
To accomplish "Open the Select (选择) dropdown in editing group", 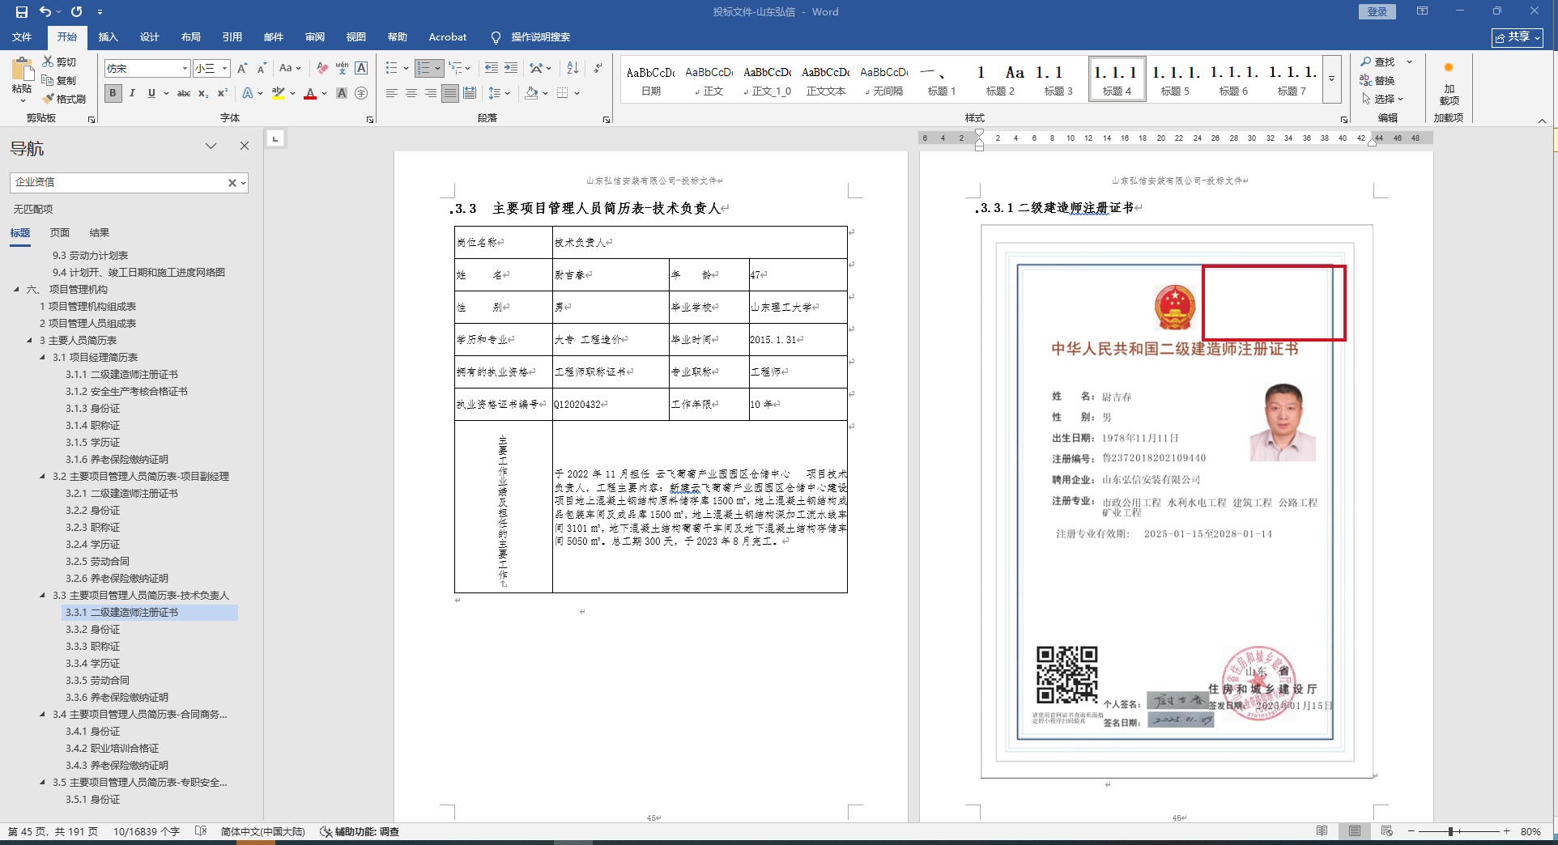I will (x=1381, y=100).
